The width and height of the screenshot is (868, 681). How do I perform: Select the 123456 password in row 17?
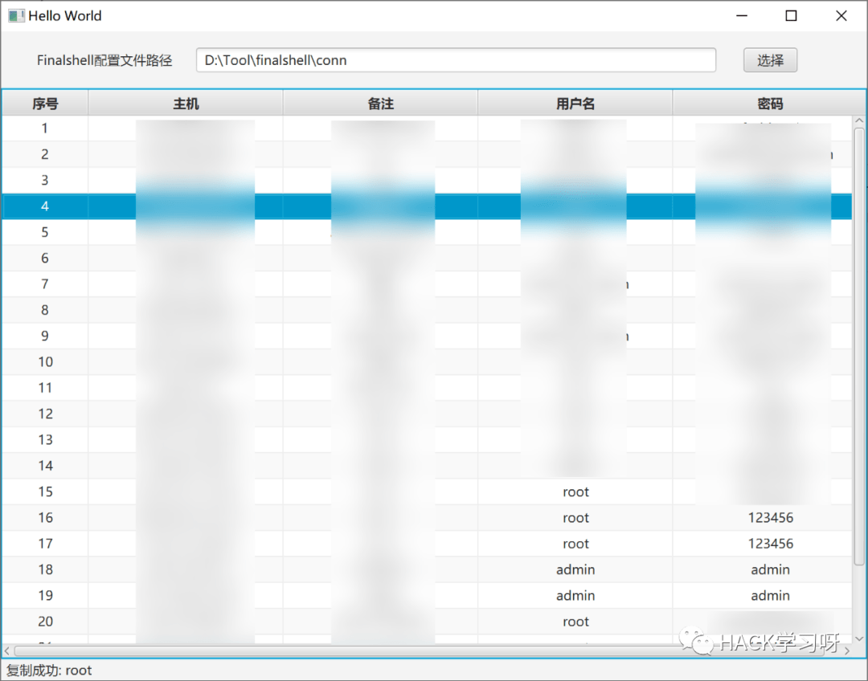[770, 544]
